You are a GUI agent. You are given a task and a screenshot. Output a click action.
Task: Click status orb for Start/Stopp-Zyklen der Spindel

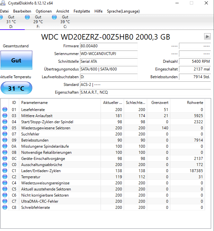[5, 122]
